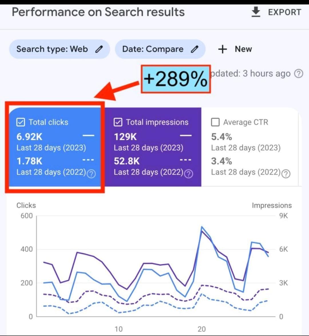Click the peak near day 20 on chart
Image resolution: width=309 pixels, height=336 pixels.
[x=202, y=227]
